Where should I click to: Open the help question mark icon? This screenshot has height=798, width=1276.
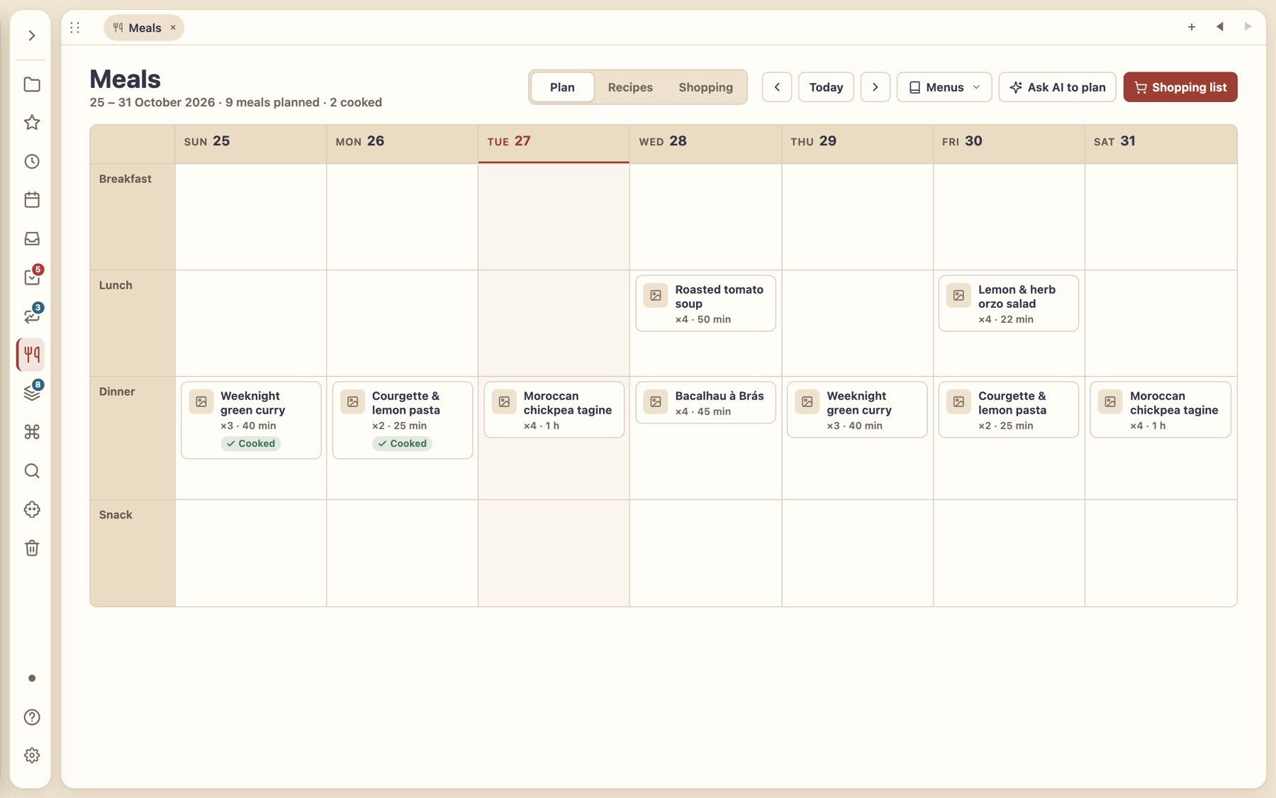(x=32, y=717)
